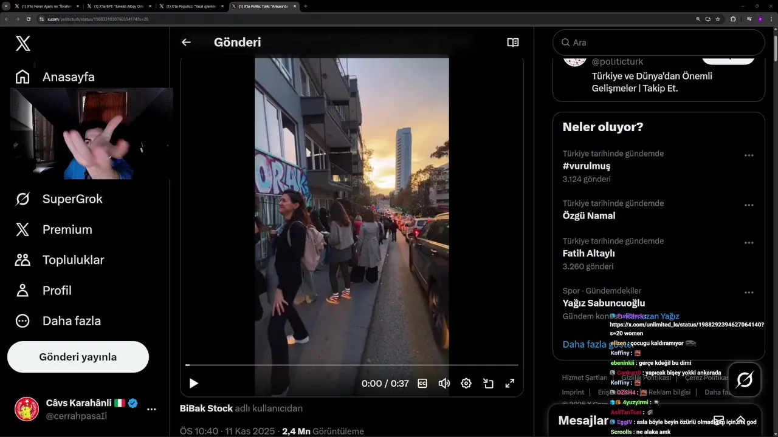778x437 pixels.
Task: Open the tab search dropdown
Action: tap(5, 6)
